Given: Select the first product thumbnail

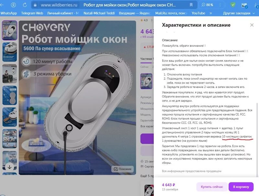Looking at the screenshot, I should click(10, 30).
